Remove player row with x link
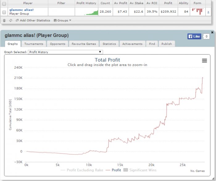 [208, 12]
